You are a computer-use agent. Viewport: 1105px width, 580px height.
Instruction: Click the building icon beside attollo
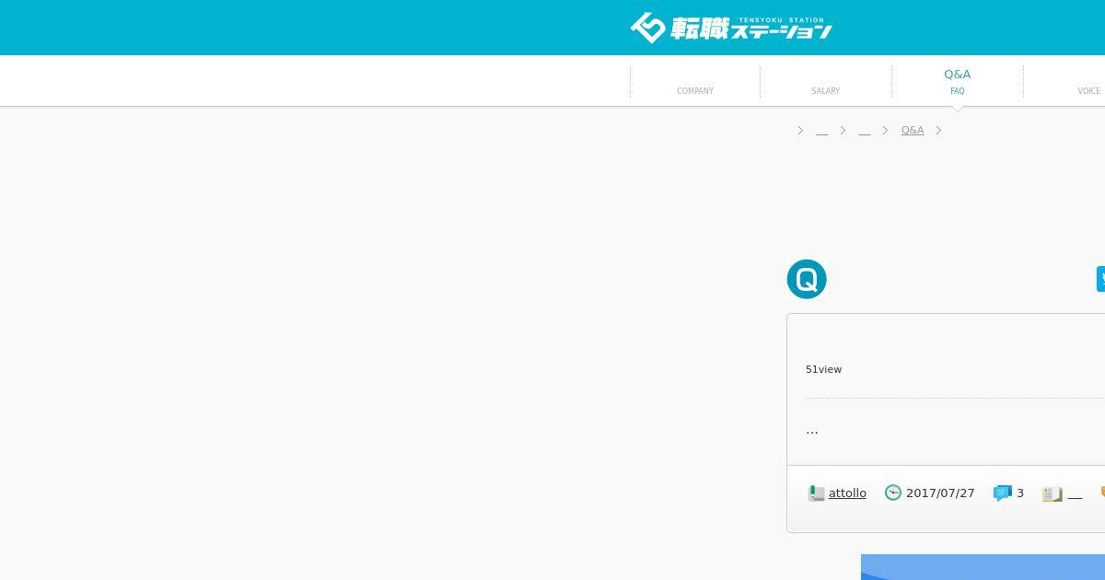[x=816, y=493]
